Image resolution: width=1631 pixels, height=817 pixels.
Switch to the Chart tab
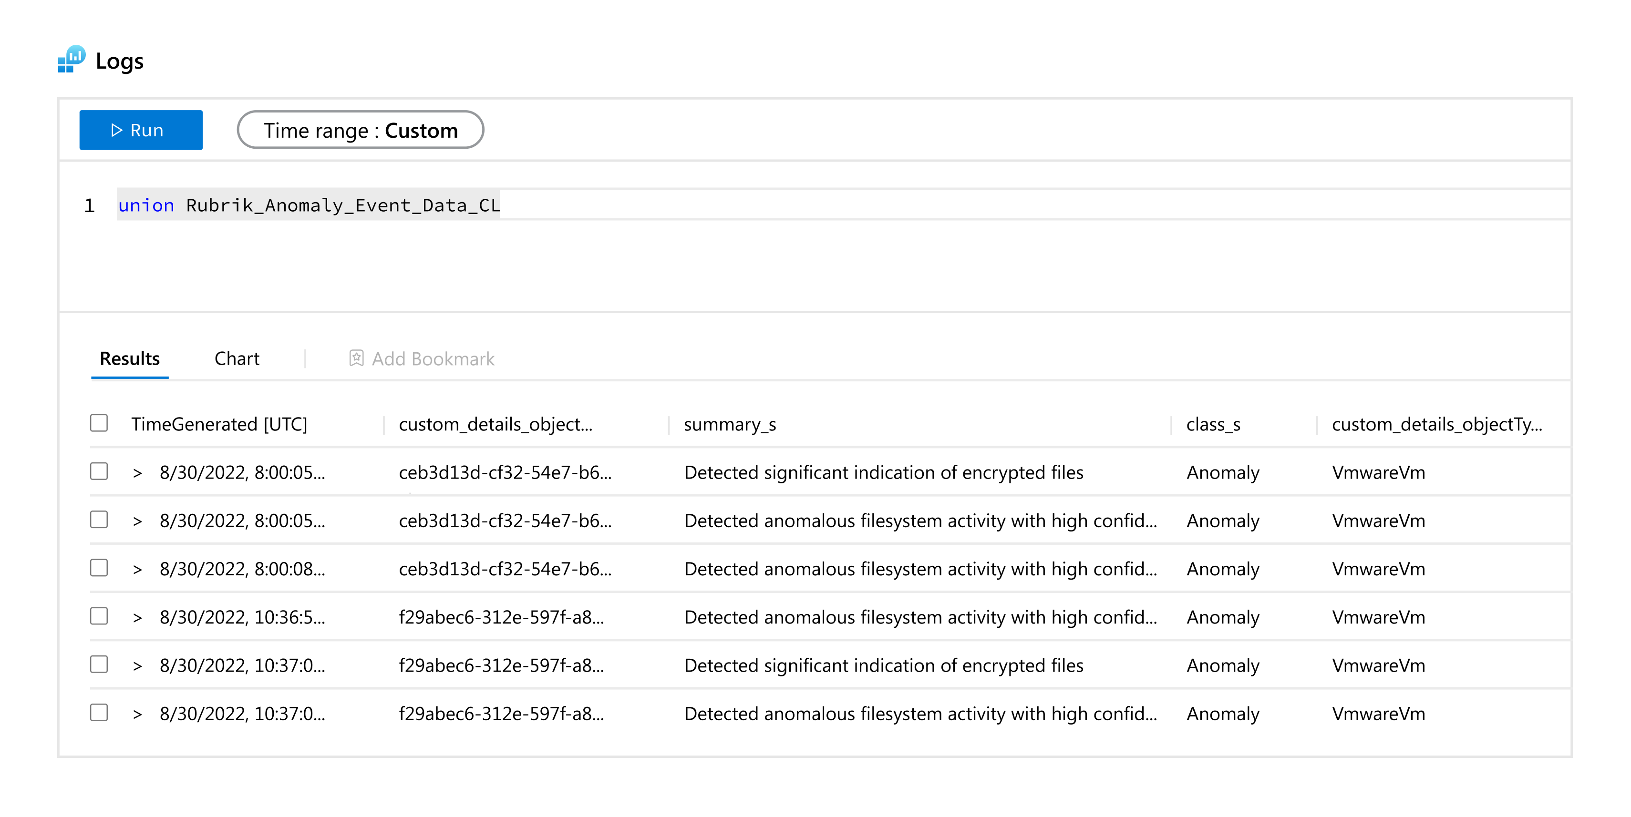pos(237,359)
